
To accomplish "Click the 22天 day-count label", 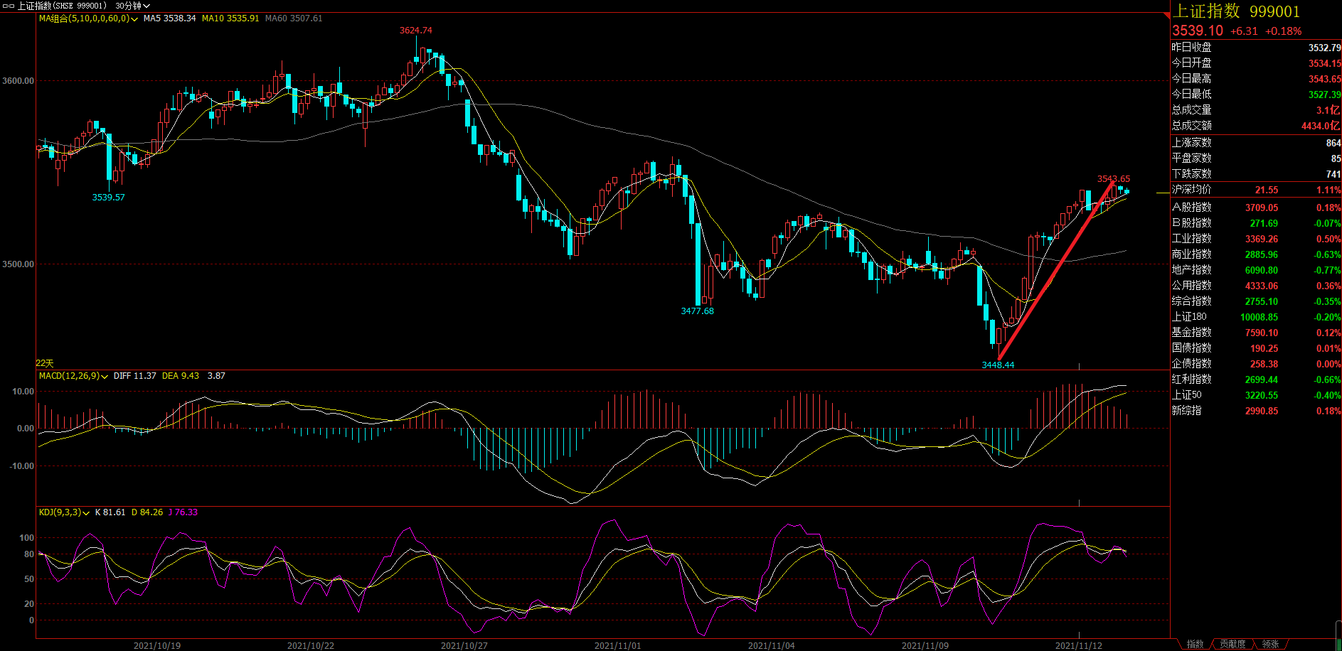I will [x=44, y=363].
